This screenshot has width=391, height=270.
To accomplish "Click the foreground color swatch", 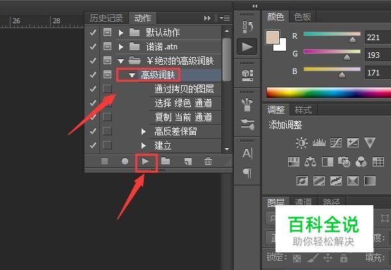I will click(x=272, y=37).
